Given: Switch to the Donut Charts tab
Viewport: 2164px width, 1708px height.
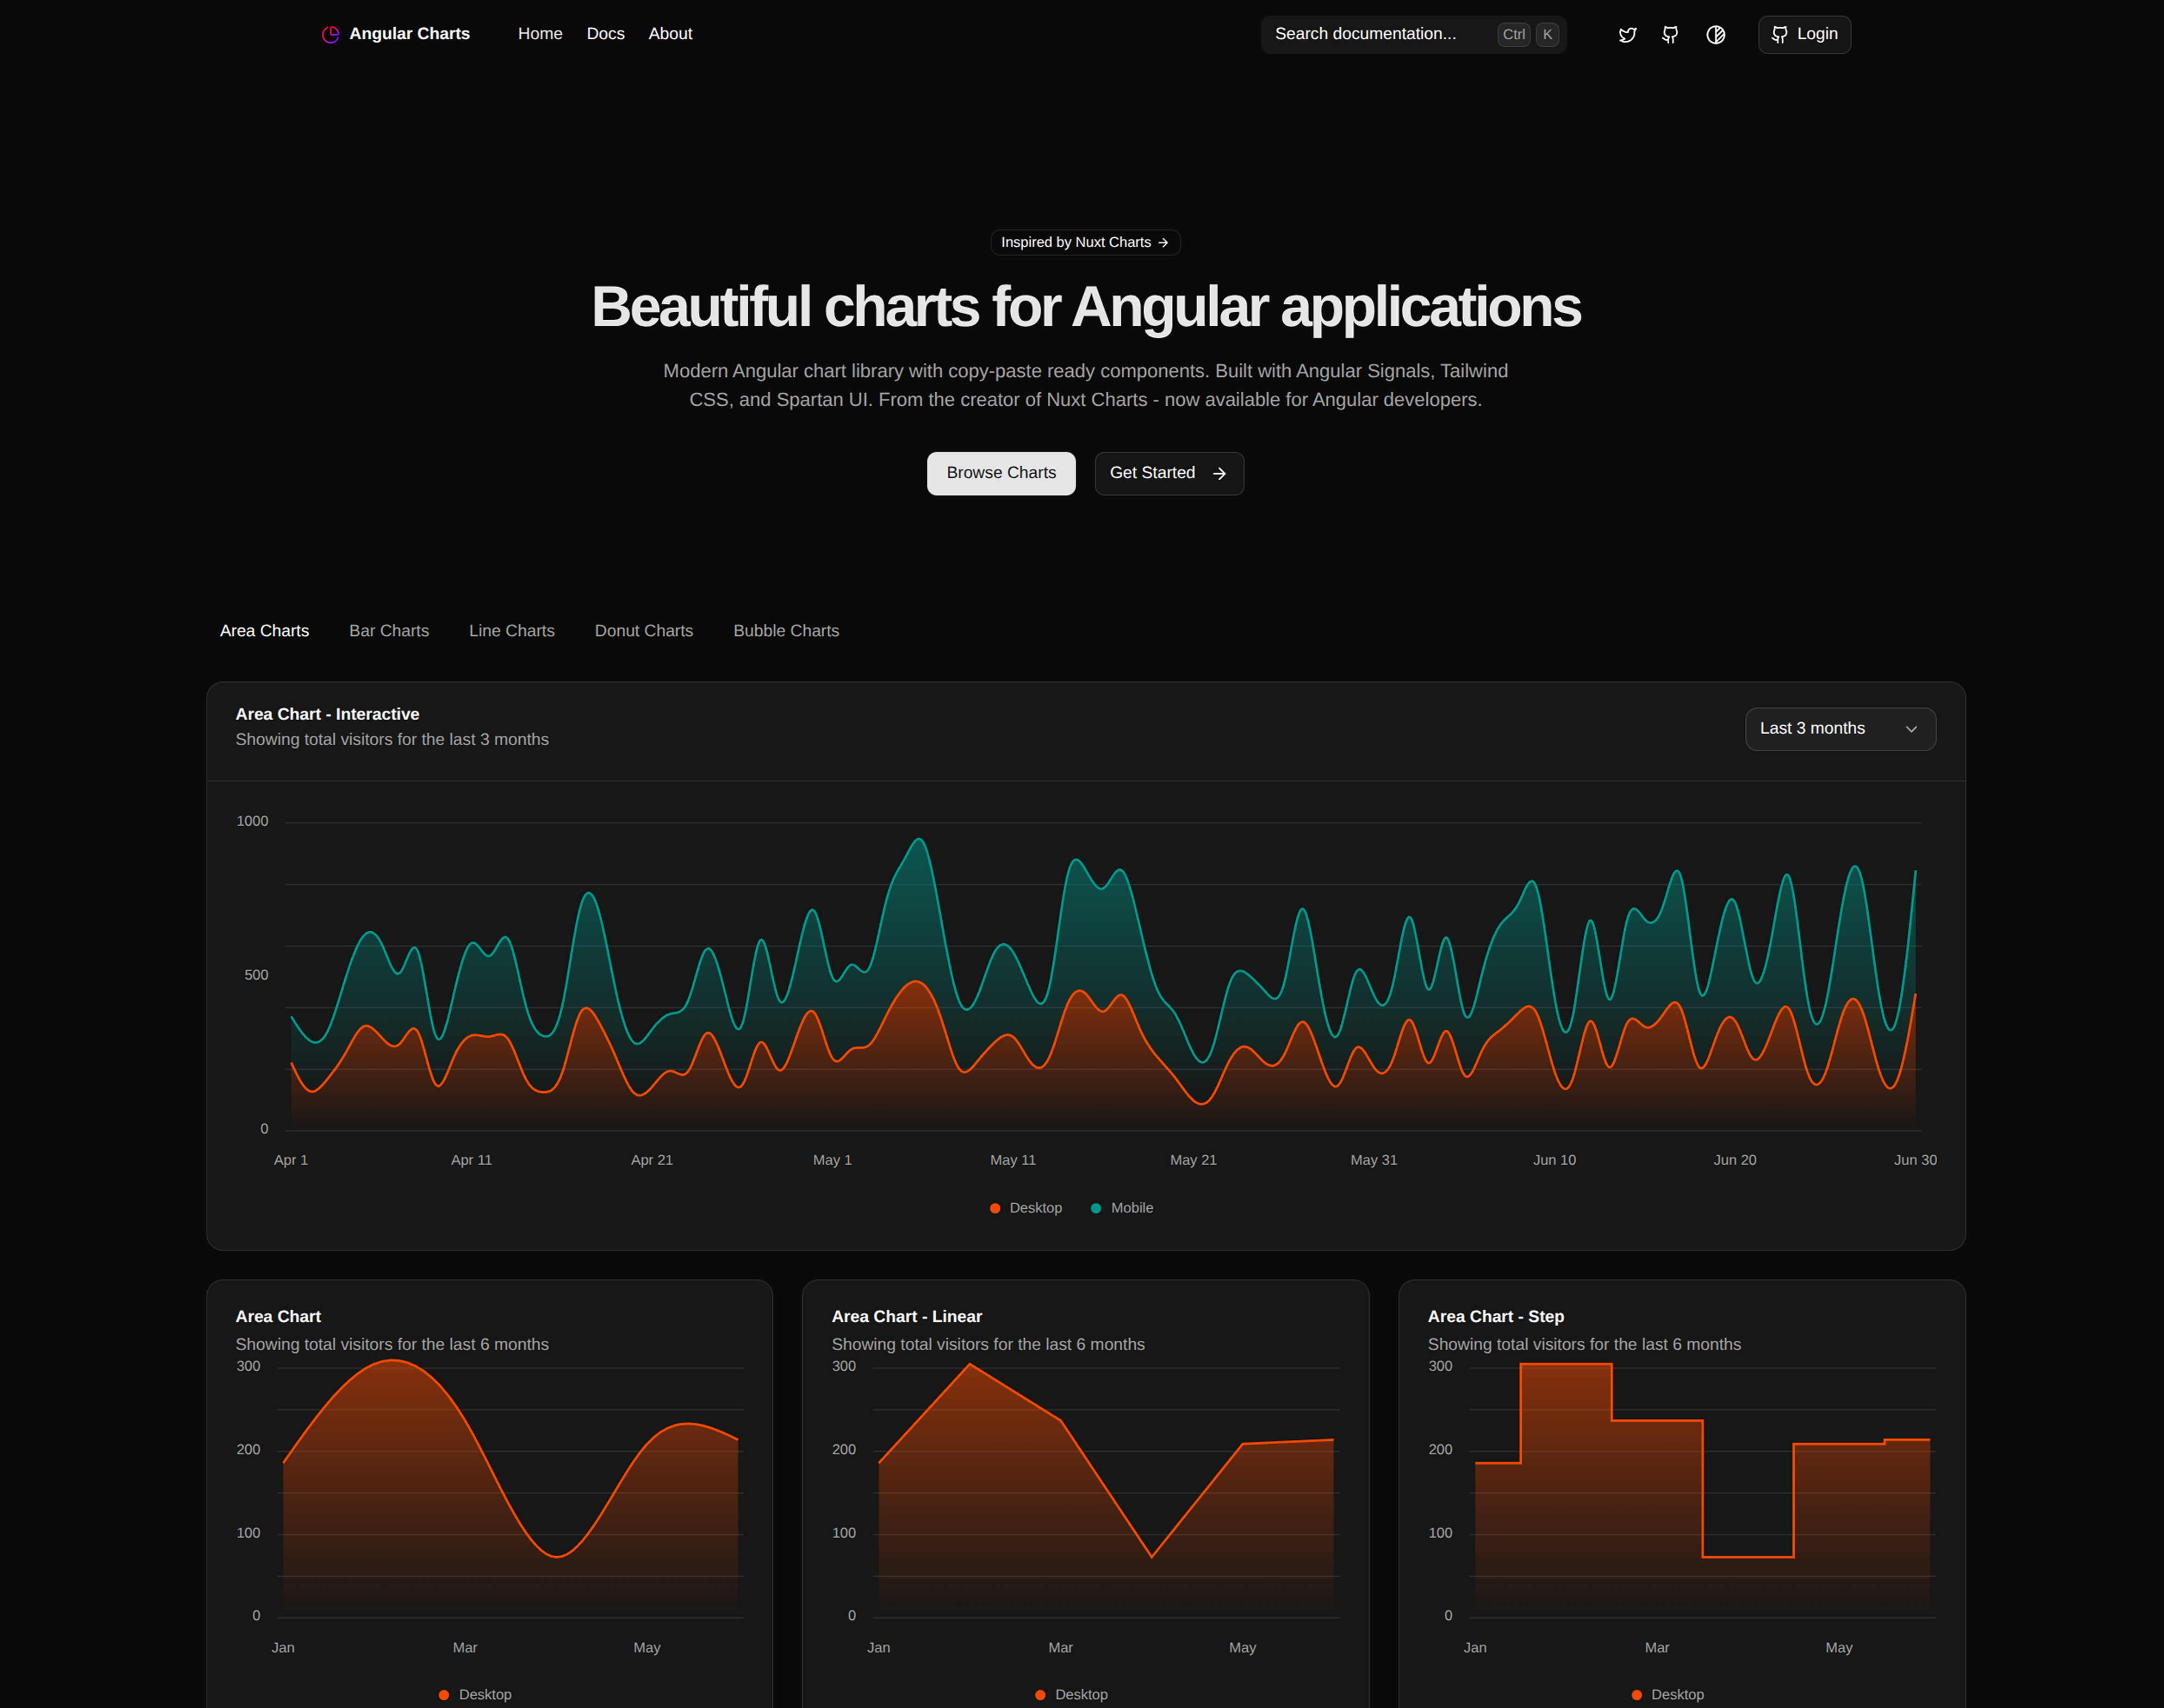Looking at the screenshot, I should click(643, 630).
